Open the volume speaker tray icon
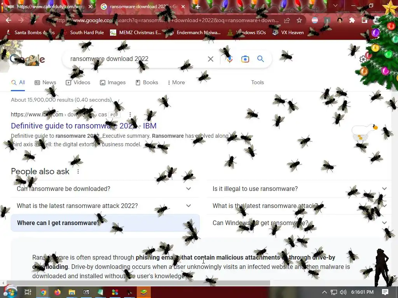This screenshot has height=298, width=398. point(343,292)
